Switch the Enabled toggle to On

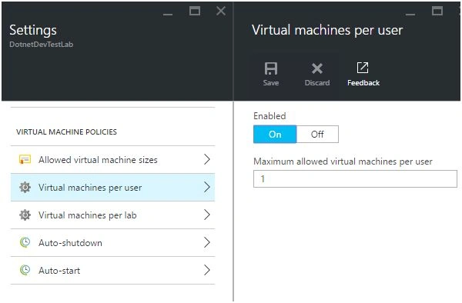click(x=275, y=135)
